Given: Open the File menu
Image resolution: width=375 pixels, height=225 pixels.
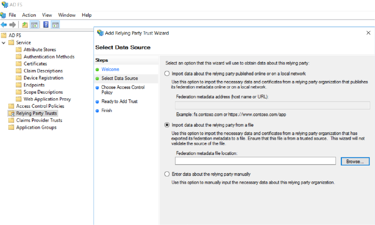Looking at the screenshot, I should (x=12, y=15).
